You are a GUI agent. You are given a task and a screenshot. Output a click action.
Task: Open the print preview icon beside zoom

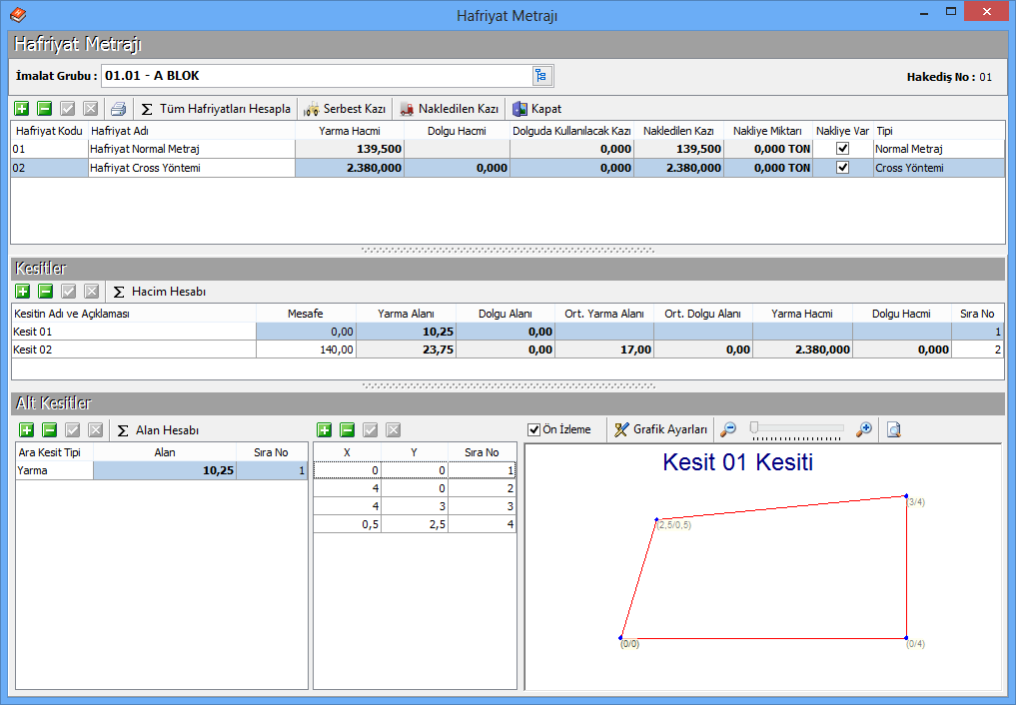pos(894,429)
